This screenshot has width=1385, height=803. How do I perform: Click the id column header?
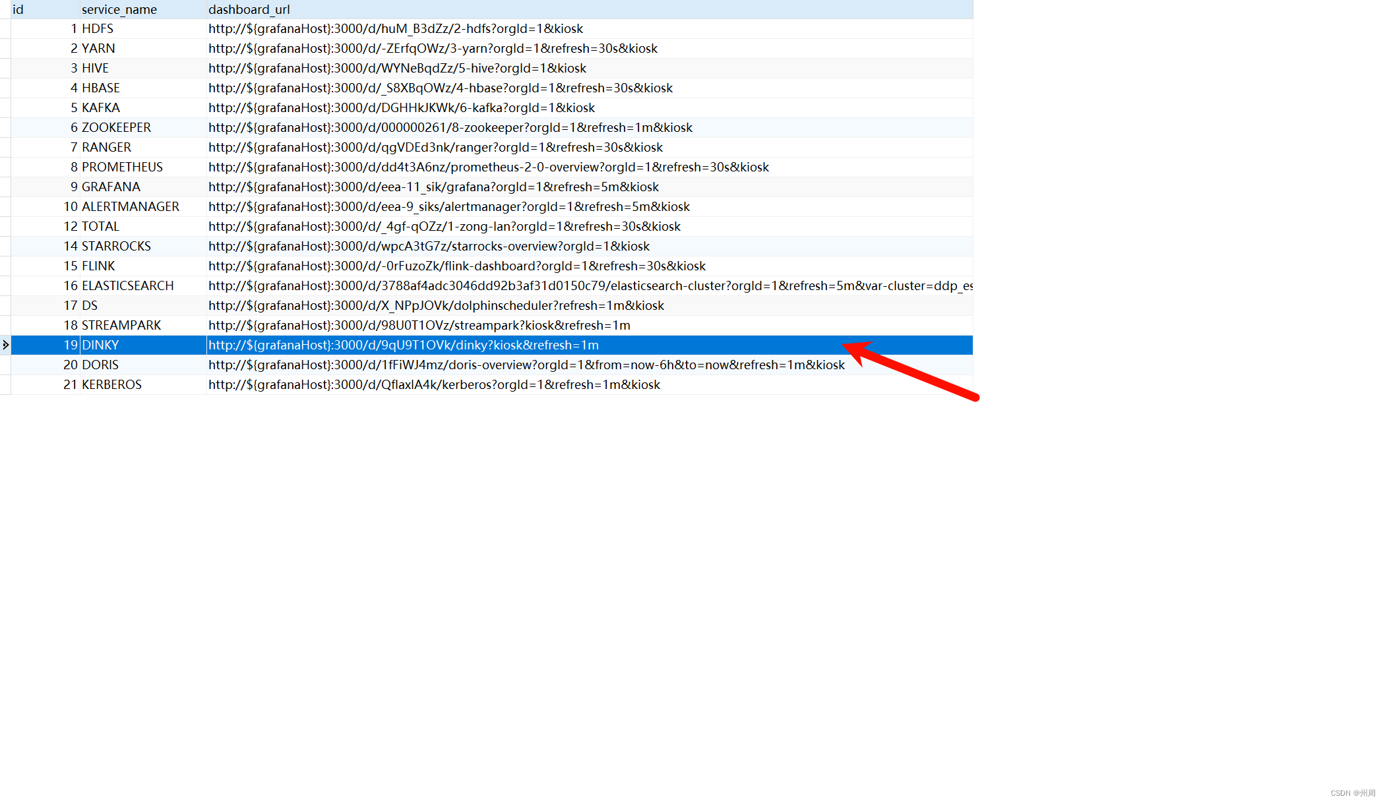[18, 9]
